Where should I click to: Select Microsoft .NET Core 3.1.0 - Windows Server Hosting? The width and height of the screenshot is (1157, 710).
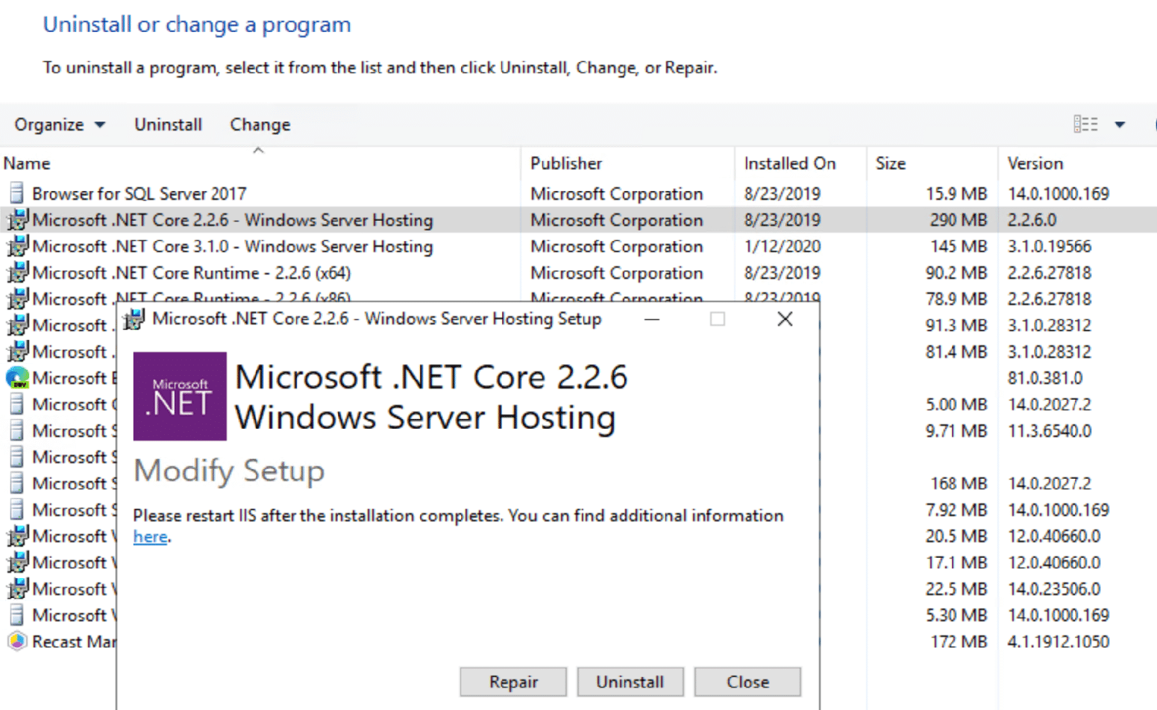click(578, 246)
